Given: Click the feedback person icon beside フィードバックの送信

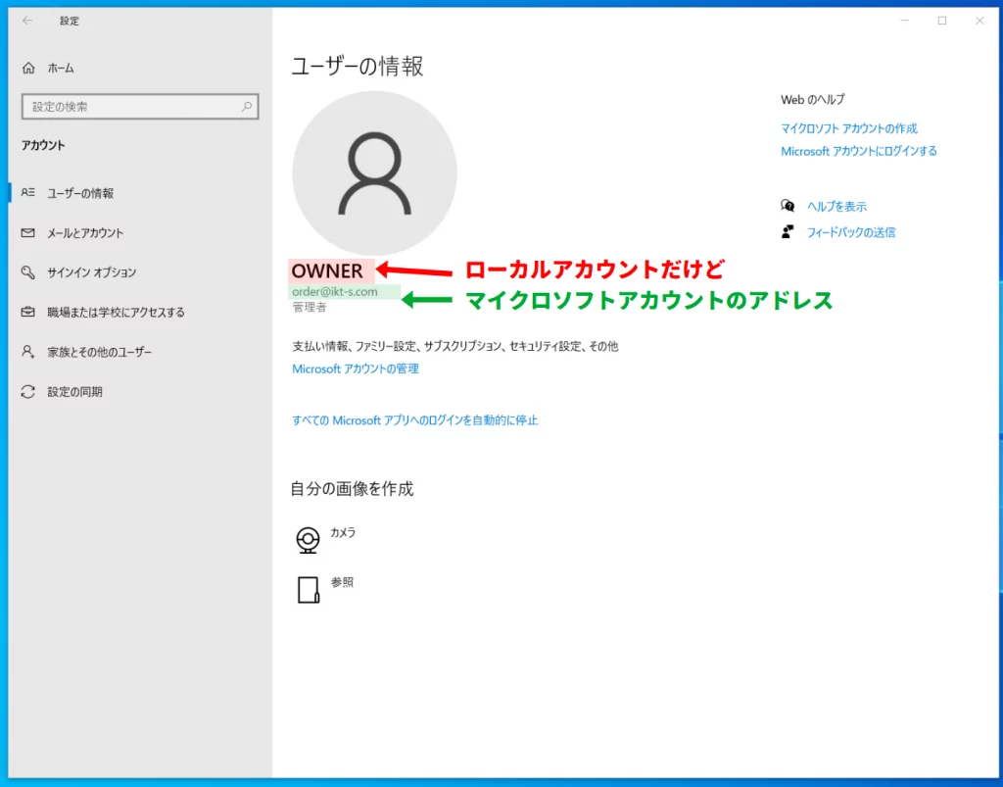Looking at the screenshot, I should [788, 232].
